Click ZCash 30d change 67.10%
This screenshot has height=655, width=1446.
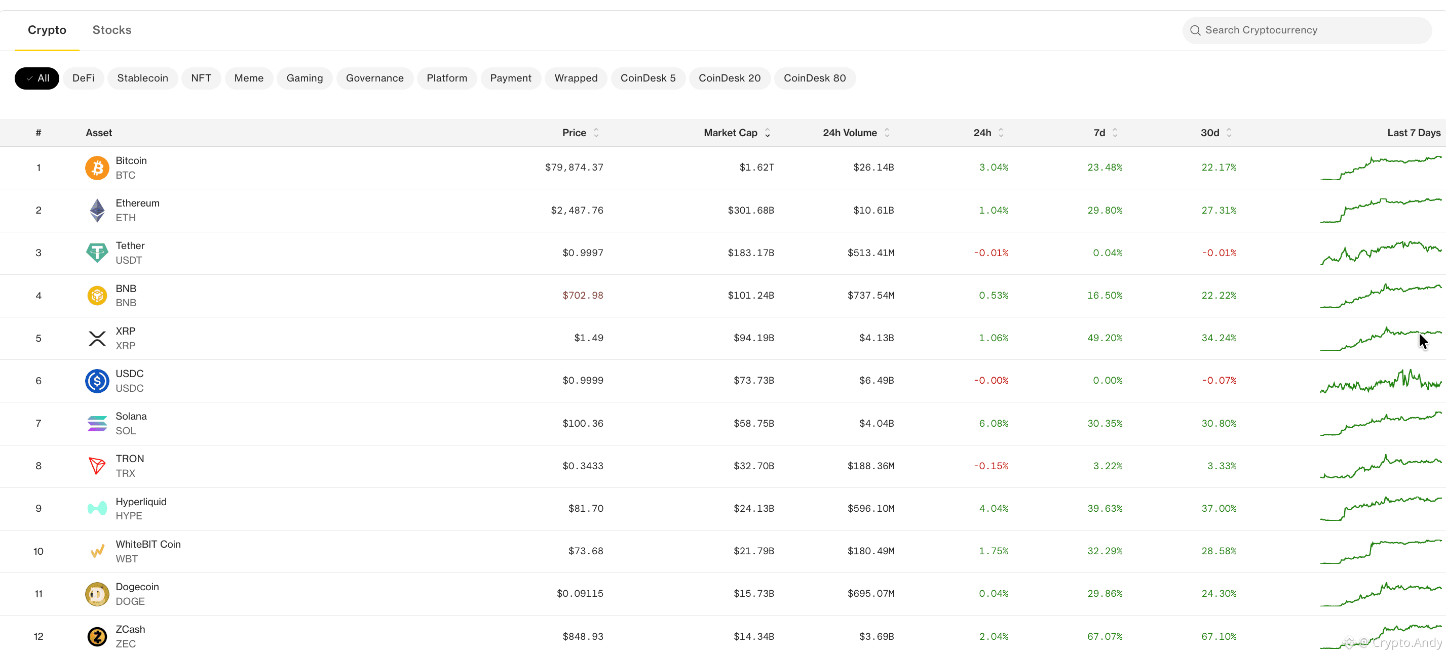(x=1219, y=636)
